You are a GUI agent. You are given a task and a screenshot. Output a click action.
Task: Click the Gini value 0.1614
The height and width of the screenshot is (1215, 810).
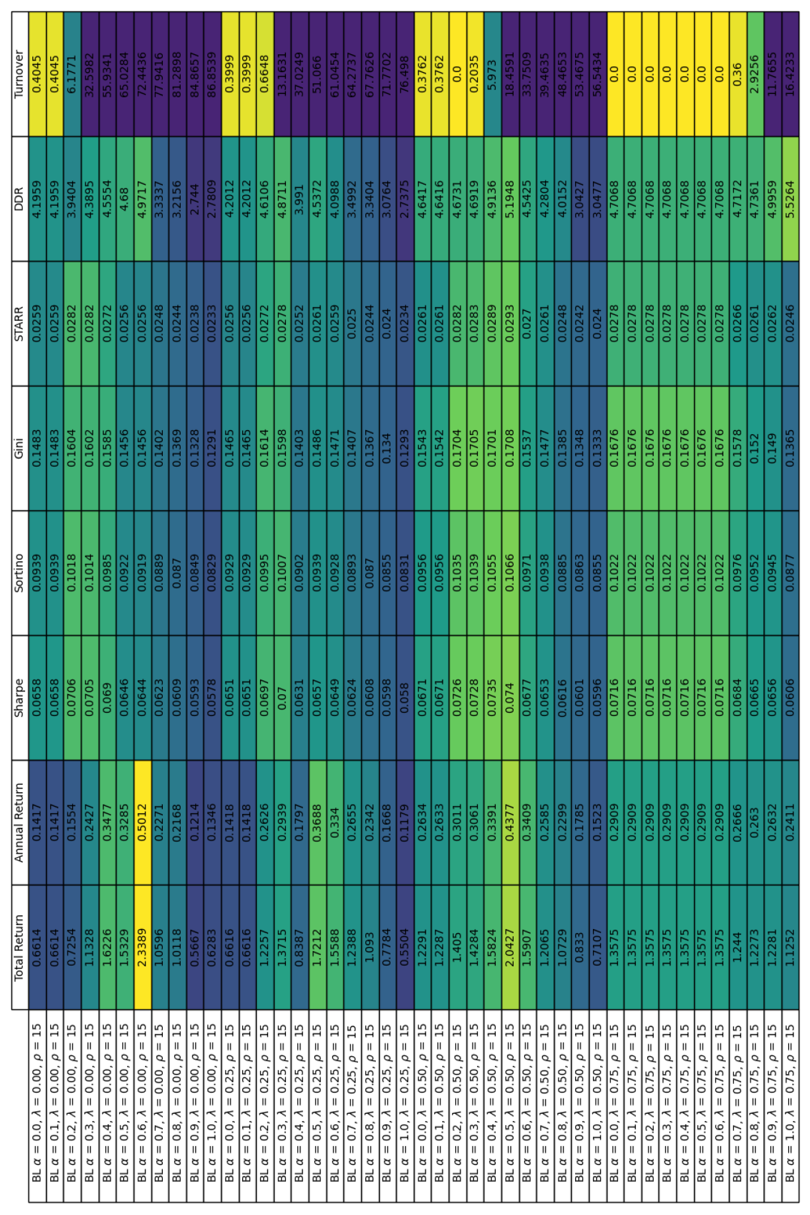(x=265, y=448)
